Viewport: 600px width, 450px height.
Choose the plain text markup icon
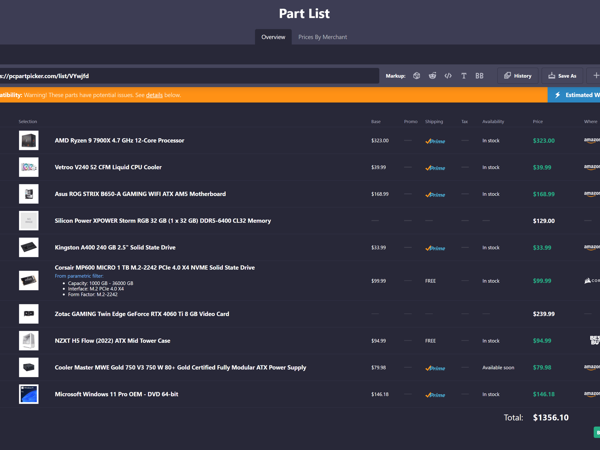tap(464, 76)
